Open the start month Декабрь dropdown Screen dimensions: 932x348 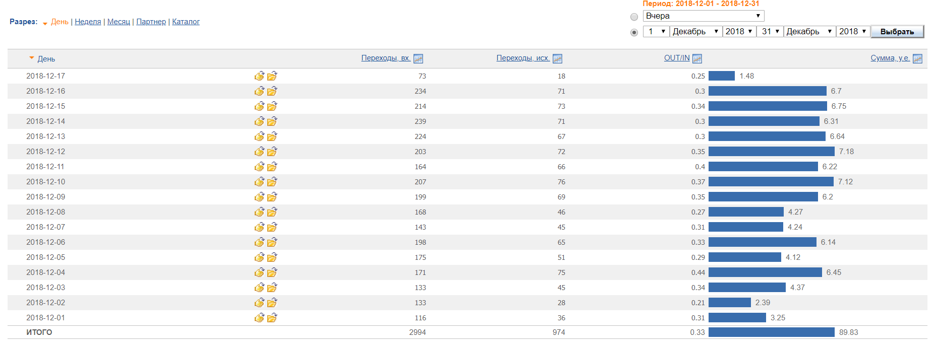click(x=695, y=32)
